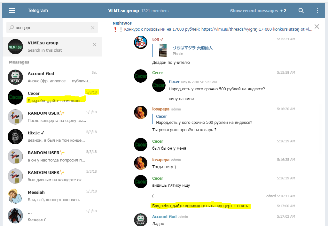Viewport: 328px width, 226px height.
Task: Click 'edited 5:16:41 AM' timestamp
Action: point(280,196)
